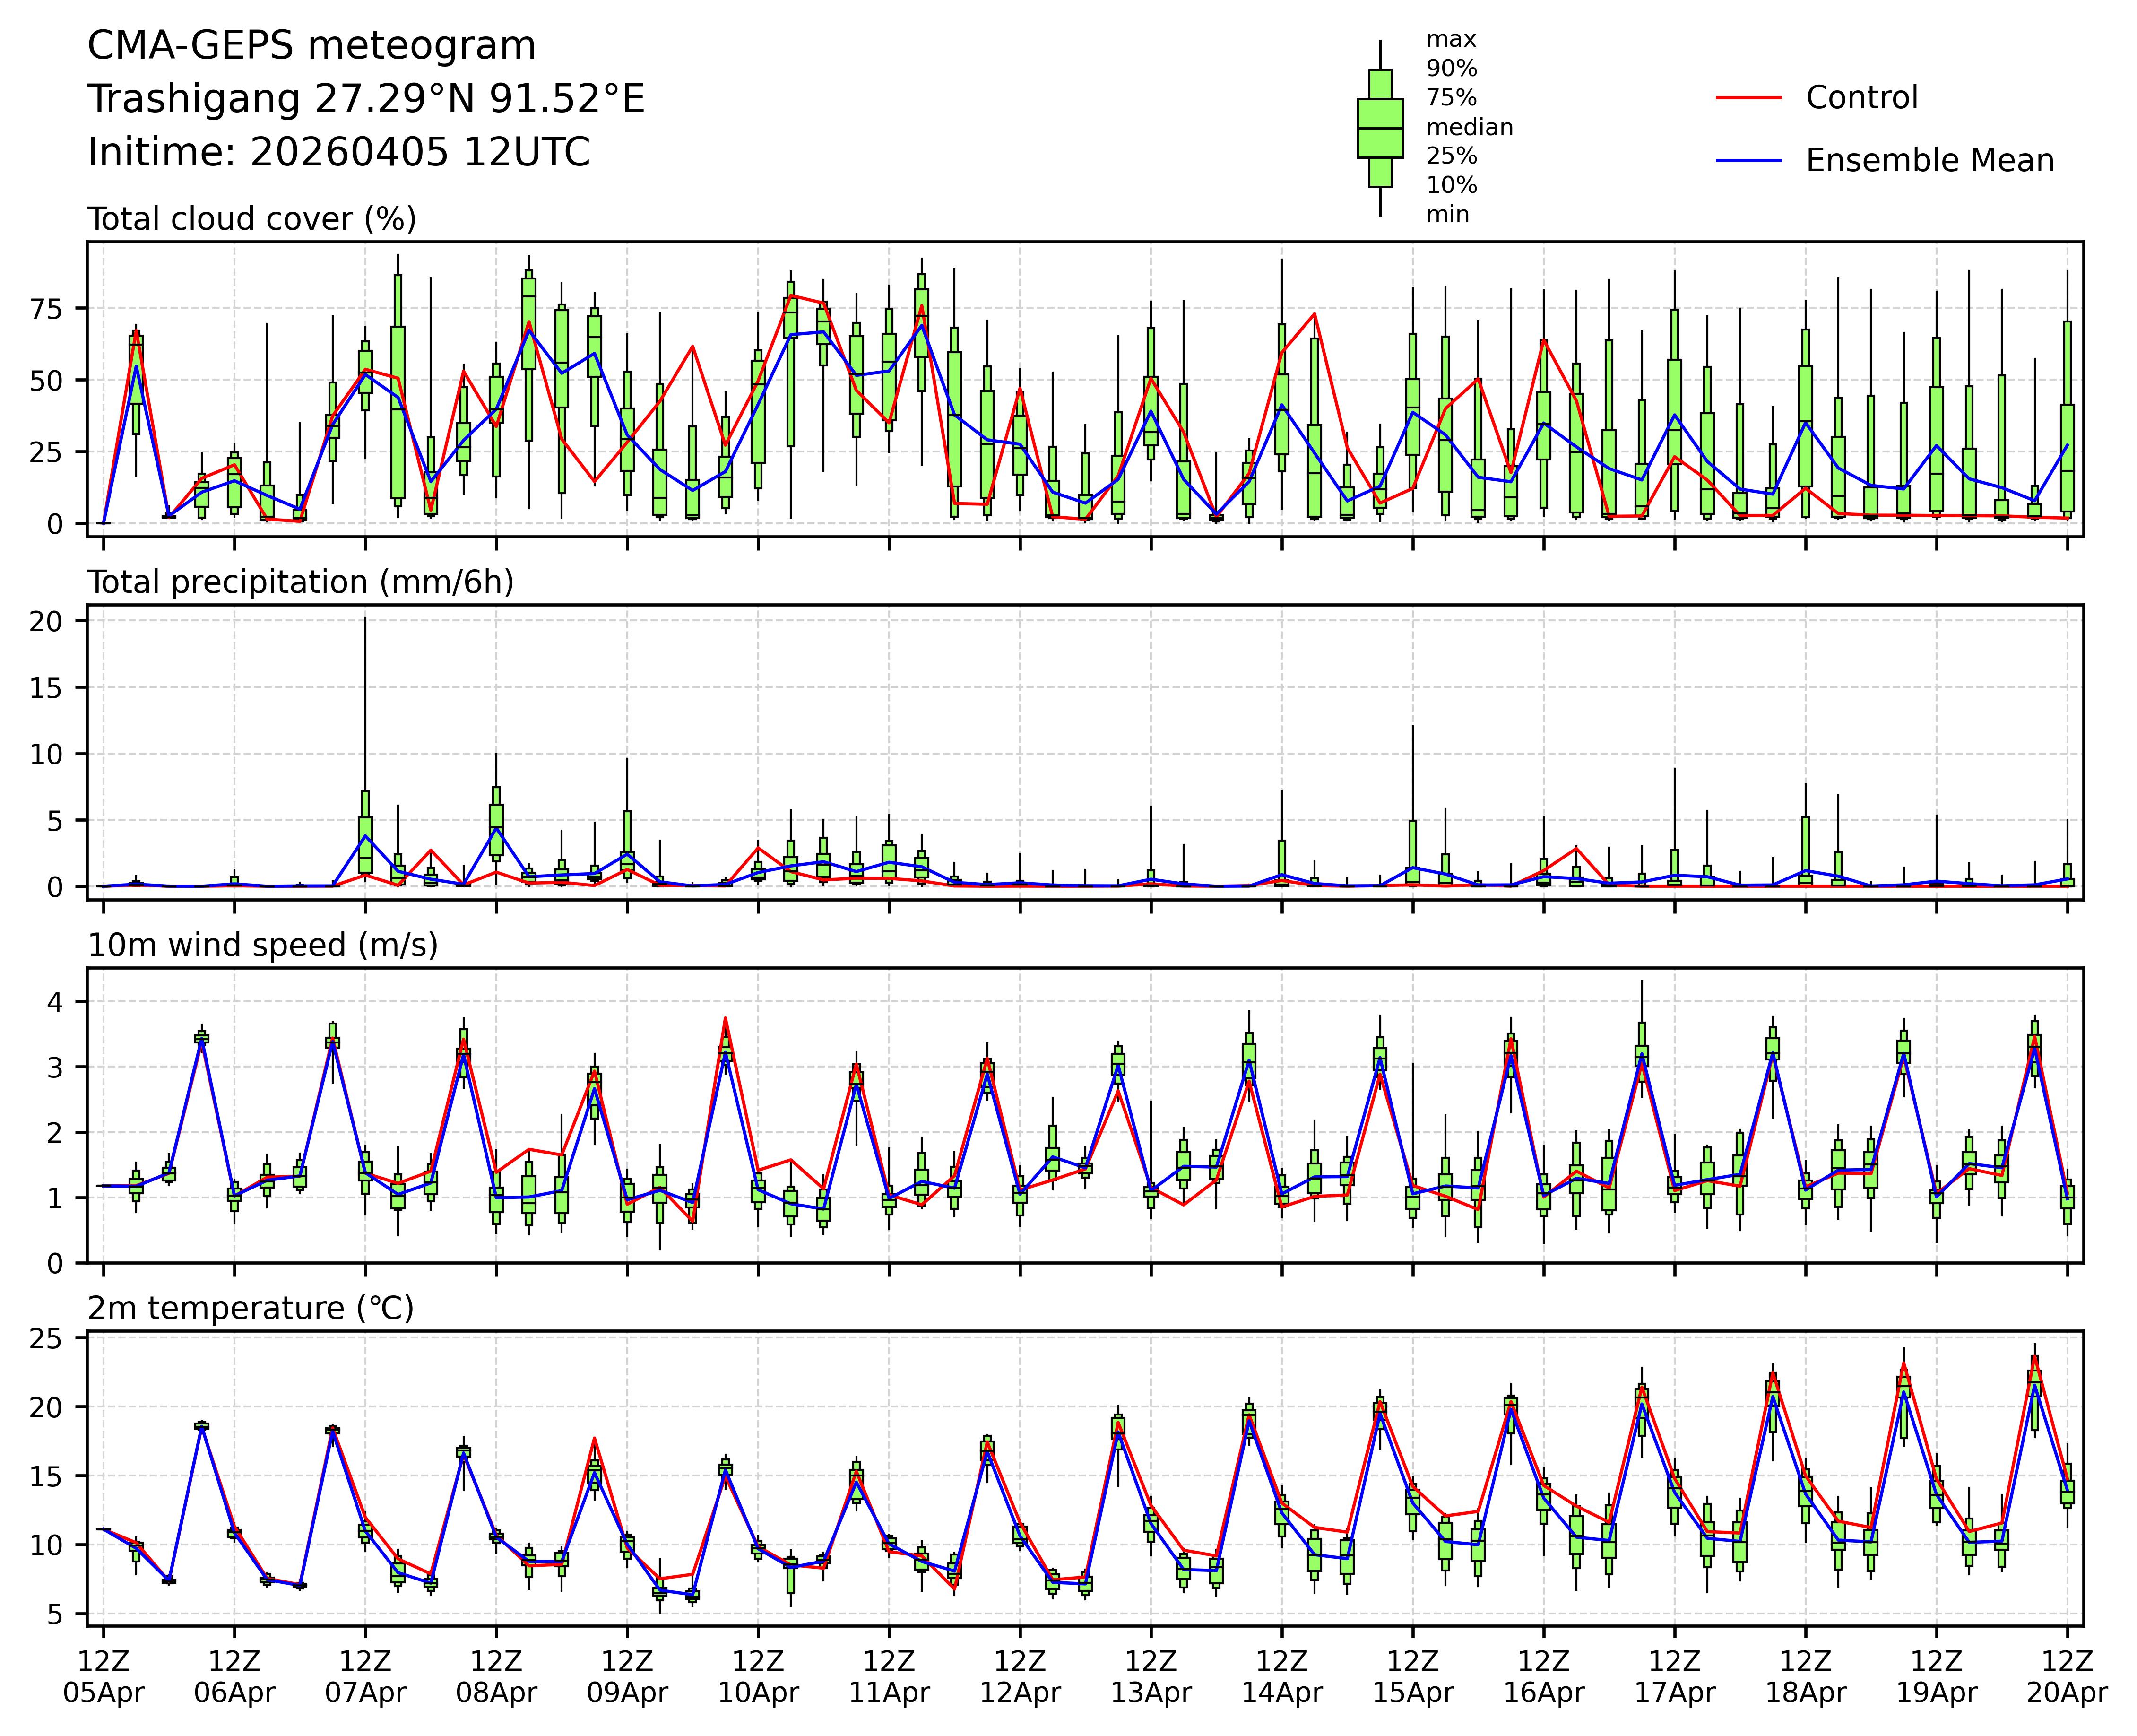Click the 12Z 10Apr axis label

758,1676
